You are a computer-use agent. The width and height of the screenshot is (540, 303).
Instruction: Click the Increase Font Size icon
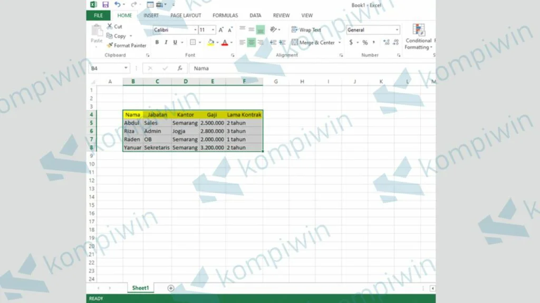(x=221, y=30)
